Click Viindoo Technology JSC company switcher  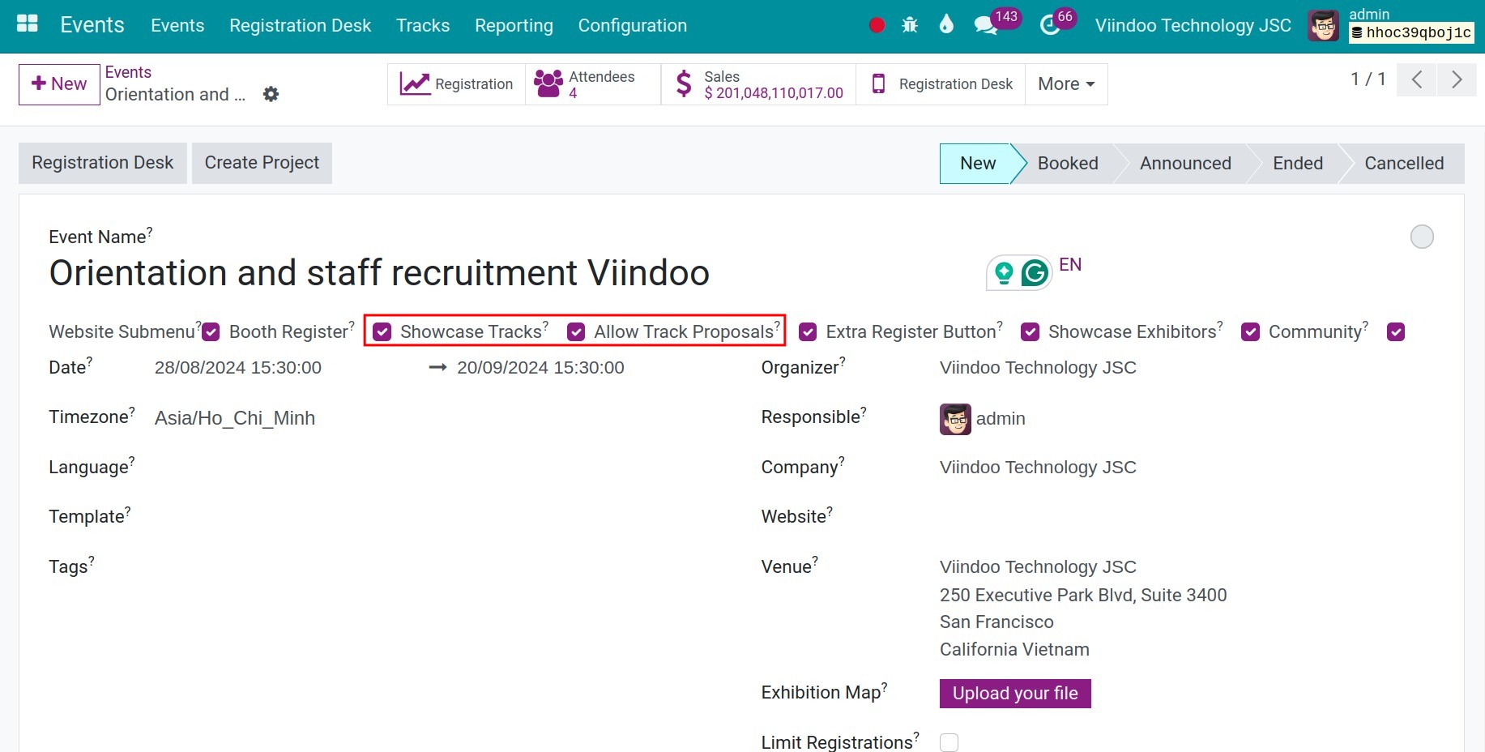tap(1193, 26)
